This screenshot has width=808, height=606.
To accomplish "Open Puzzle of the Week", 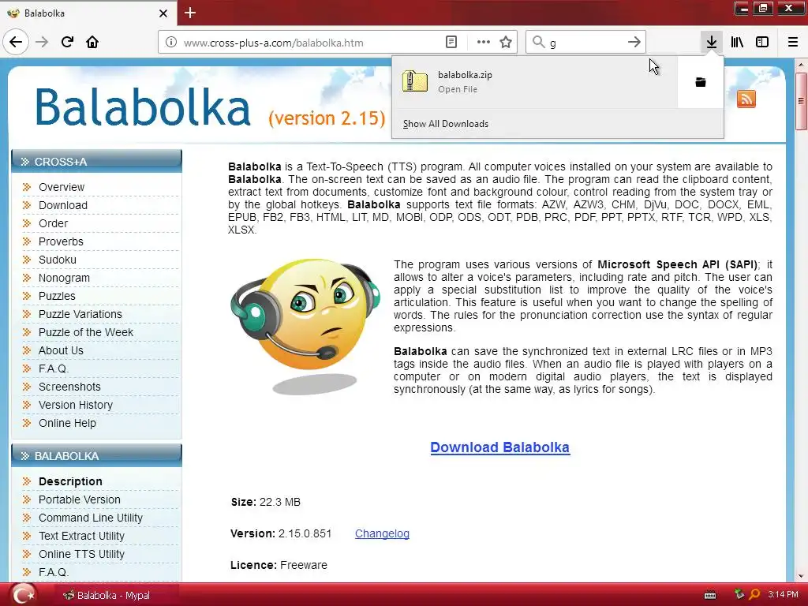I will point(85,332).
